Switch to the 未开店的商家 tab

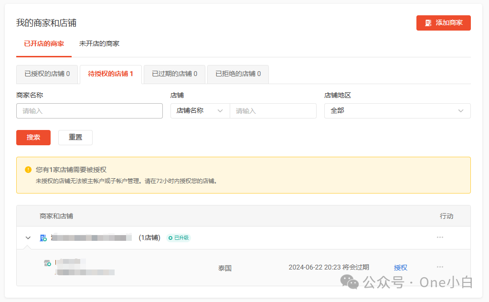(99, 43)
